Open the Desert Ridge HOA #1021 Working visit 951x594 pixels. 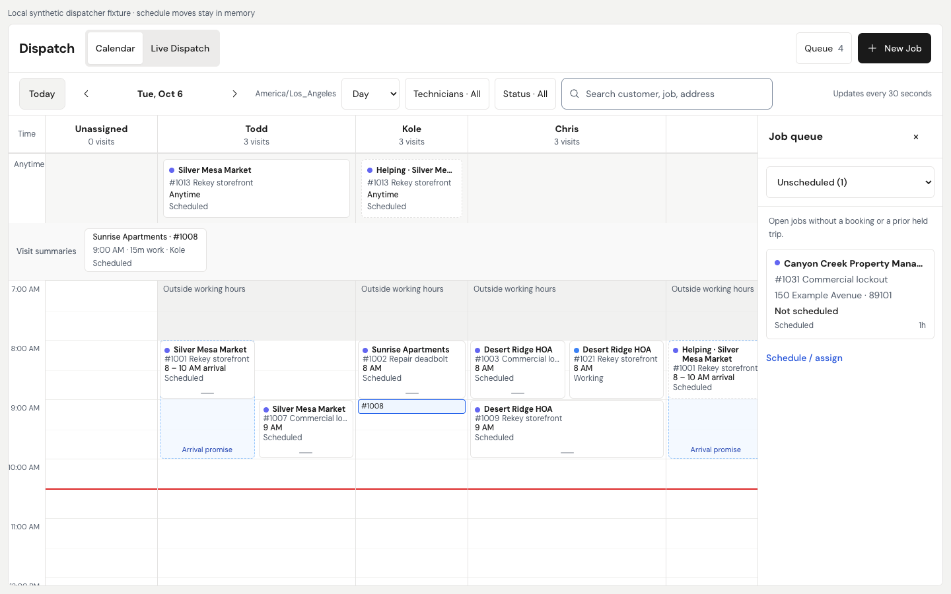pyautogui.click(x=616, y=370)
